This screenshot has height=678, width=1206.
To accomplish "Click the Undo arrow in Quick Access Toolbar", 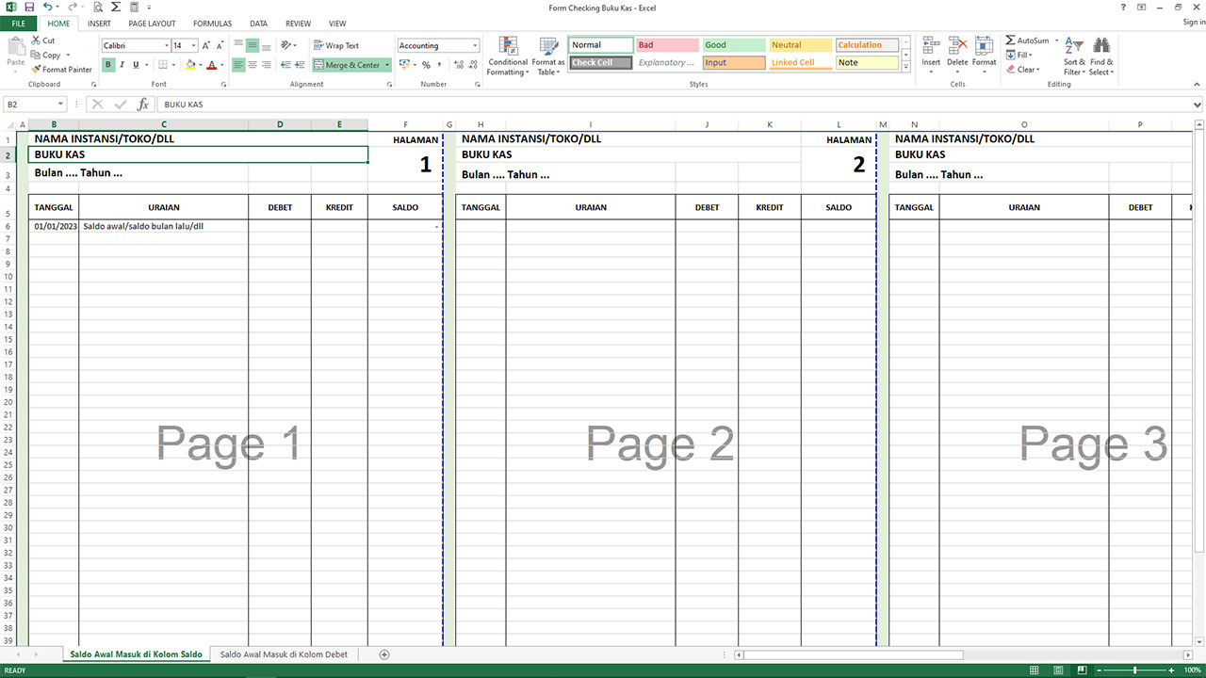I will pos(48,7).
